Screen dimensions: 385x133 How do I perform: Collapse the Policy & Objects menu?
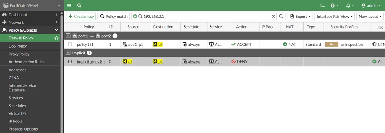pos(30,30)
